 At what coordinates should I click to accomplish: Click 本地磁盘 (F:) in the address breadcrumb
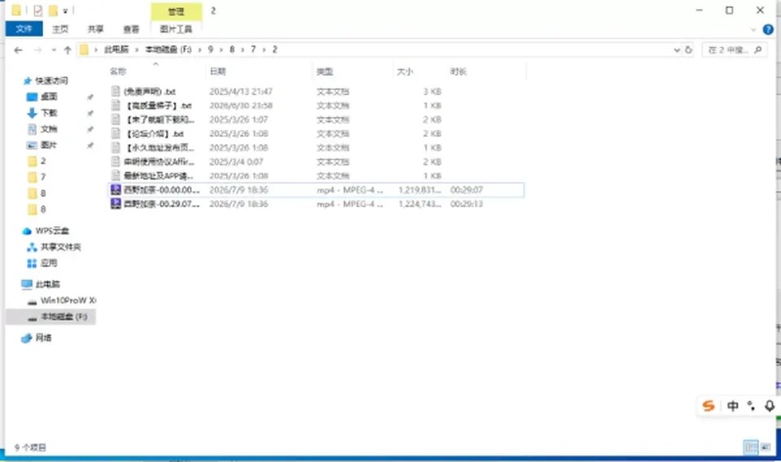pyautogui.click(x=168, y=50)
